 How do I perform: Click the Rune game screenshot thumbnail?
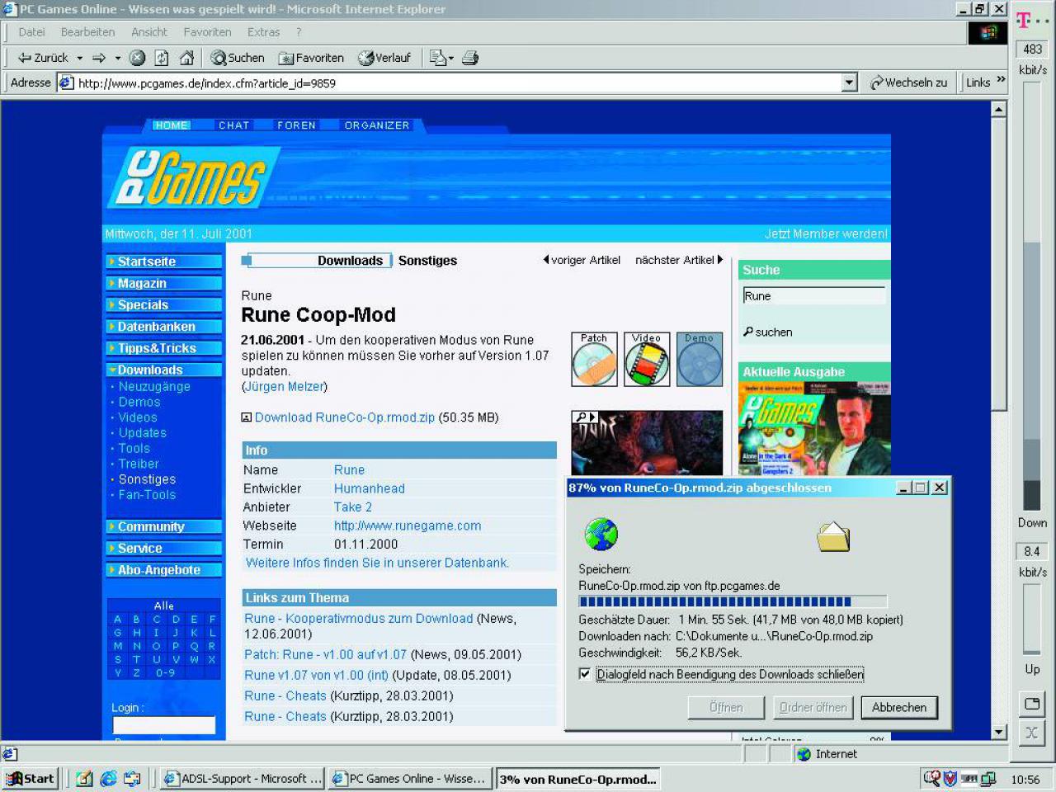click(x=647, y=443)
